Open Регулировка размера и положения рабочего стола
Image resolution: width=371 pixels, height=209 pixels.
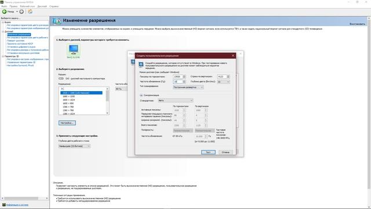28,50
